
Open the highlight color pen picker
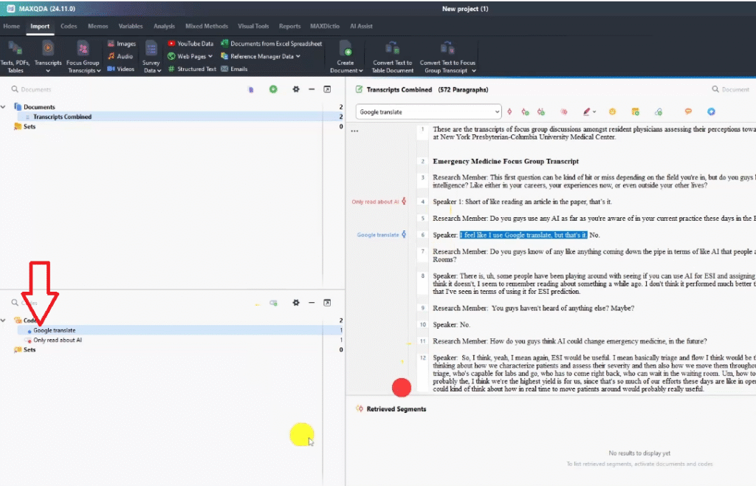pos(588,112)
